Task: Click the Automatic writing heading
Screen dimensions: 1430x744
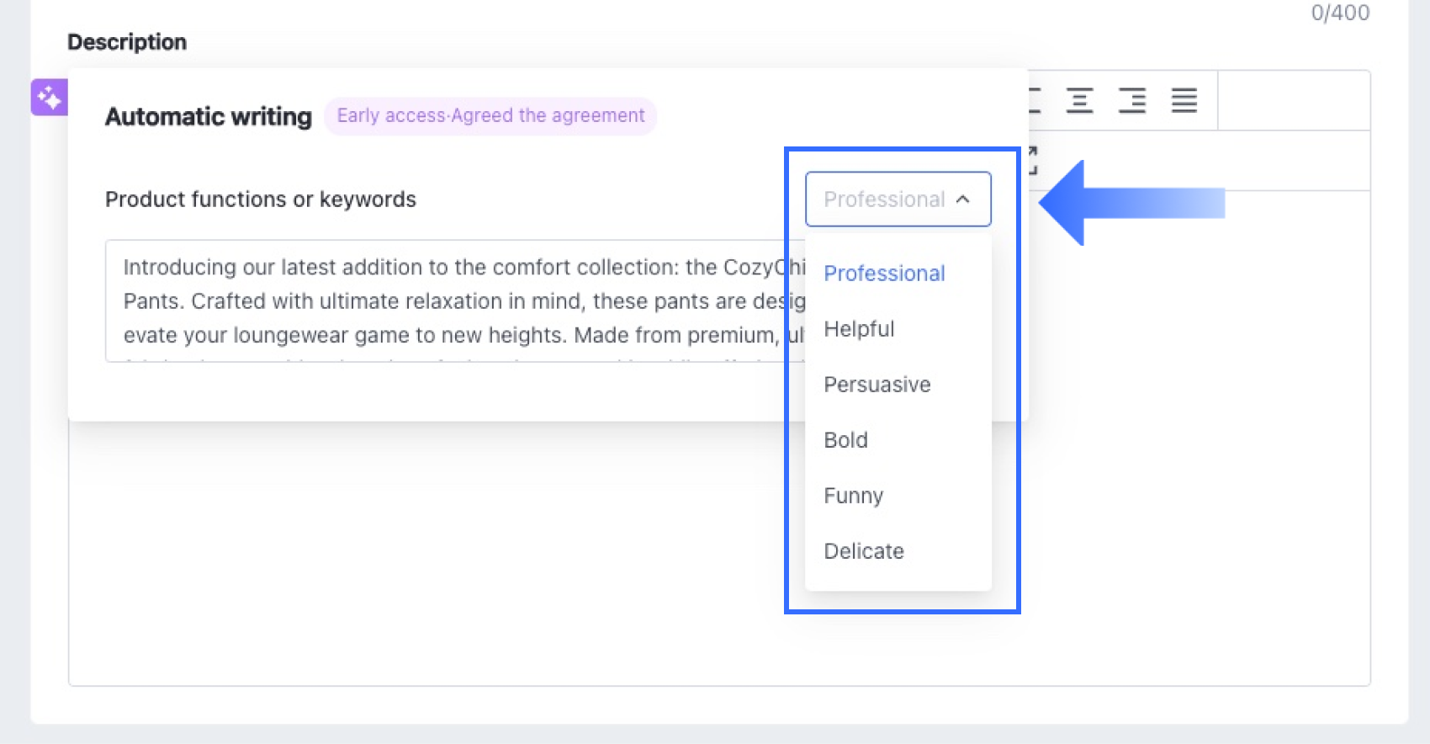Action: (208, 116)
